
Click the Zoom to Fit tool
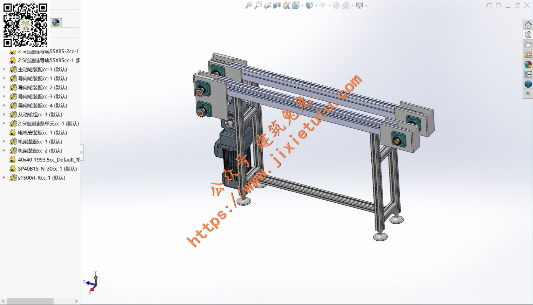point(248,5)
